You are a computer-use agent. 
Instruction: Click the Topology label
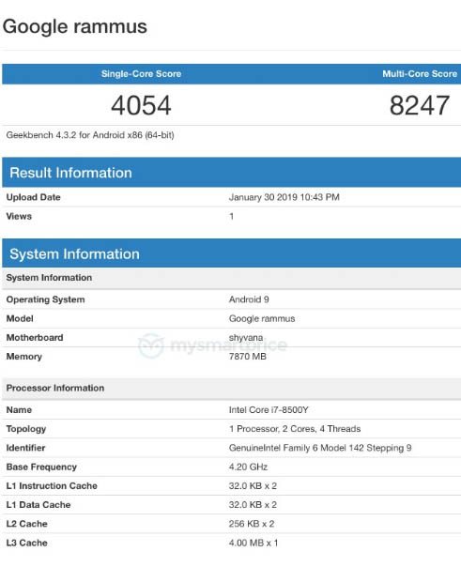26,429
